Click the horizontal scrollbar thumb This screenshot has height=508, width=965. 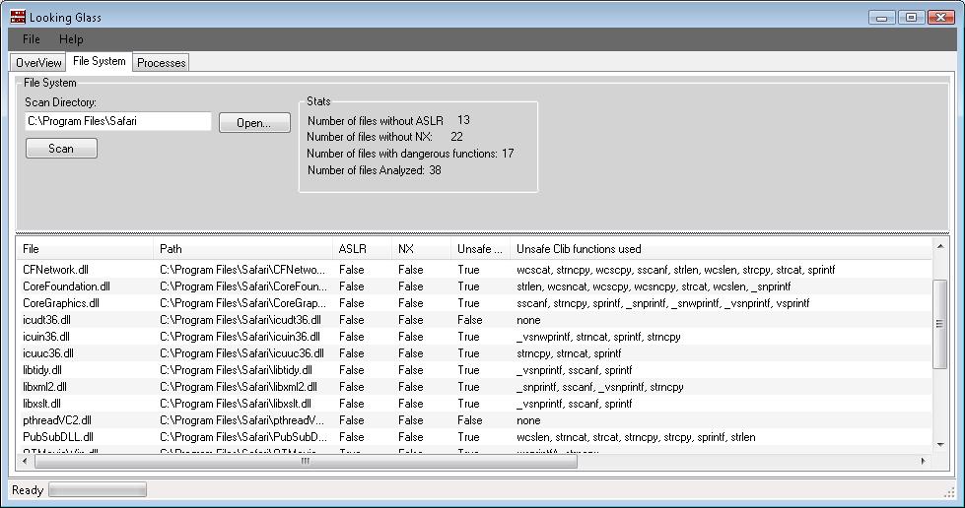pos(306,461)
